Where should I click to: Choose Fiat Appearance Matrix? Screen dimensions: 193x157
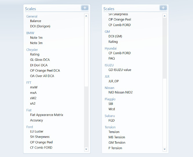tap(47, 115)
